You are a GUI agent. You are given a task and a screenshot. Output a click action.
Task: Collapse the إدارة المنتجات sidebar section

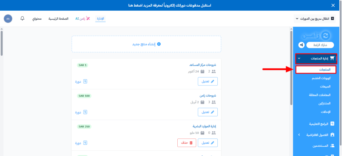coord(299,59)
